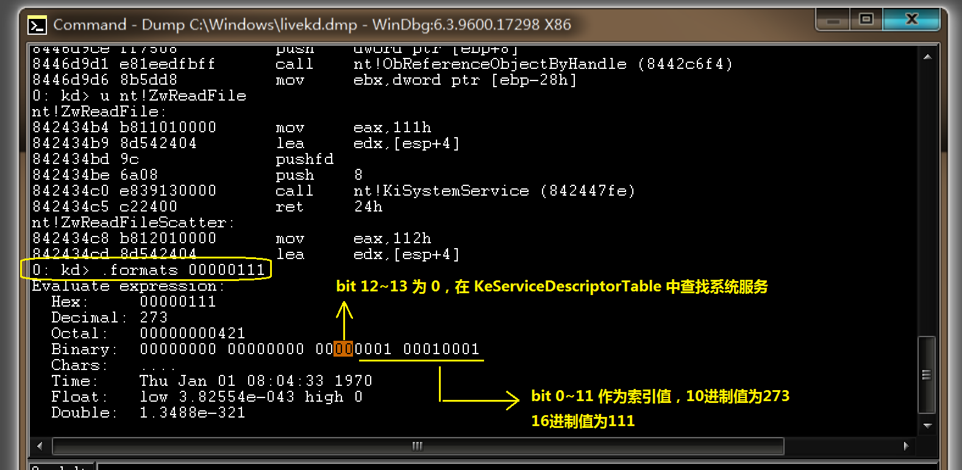This screenshot has height=470, width=962.
Task: Click the 'pushfd' instruction
Action: pyautogui.click(x=305, y=159)
